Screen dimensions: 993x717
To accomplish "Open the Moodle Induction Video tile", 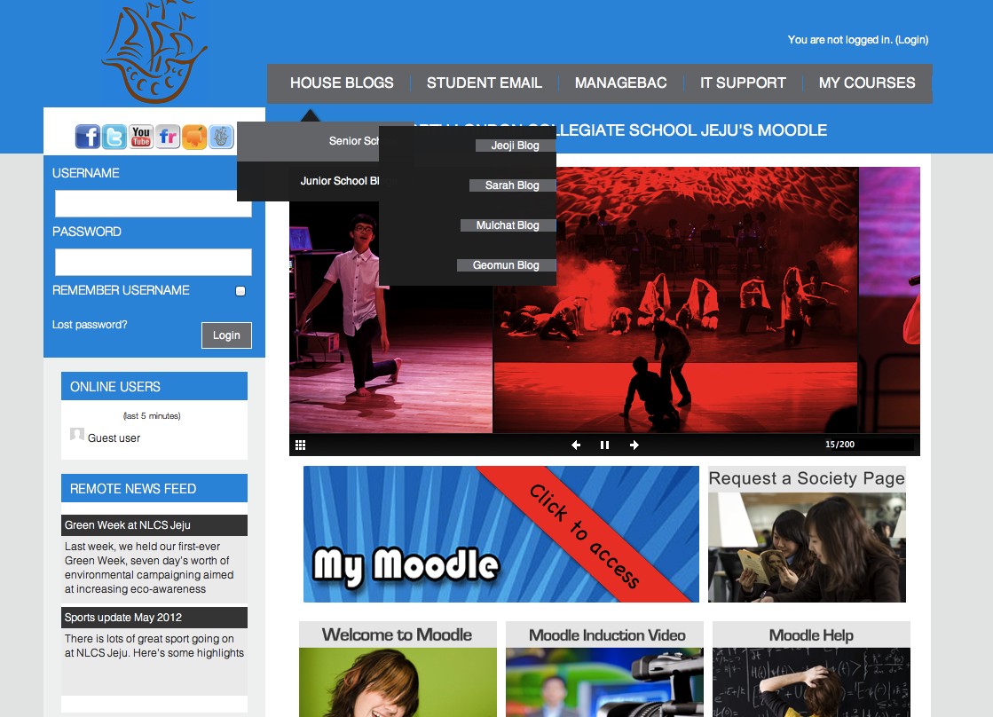I will [x=605, y=669].
